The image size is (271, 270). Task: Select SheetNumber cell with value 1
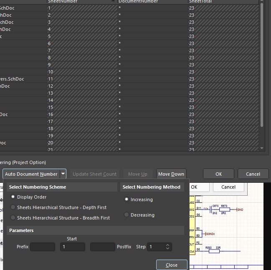(82, 8)
